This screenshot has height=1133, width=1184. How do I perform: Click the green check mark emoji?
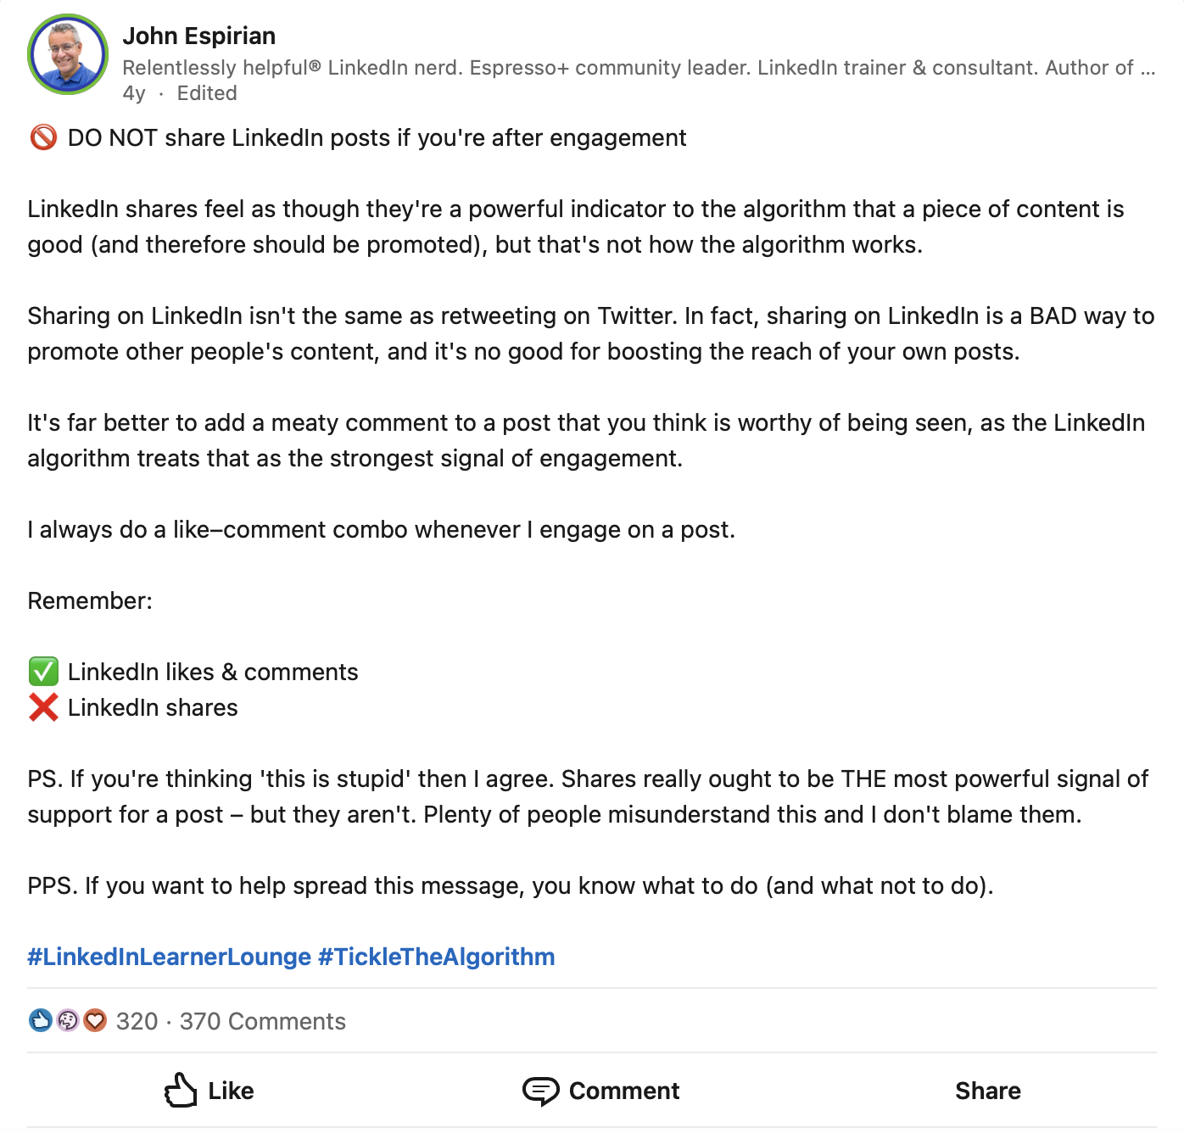pyautogui.click(x=43, y=672)
